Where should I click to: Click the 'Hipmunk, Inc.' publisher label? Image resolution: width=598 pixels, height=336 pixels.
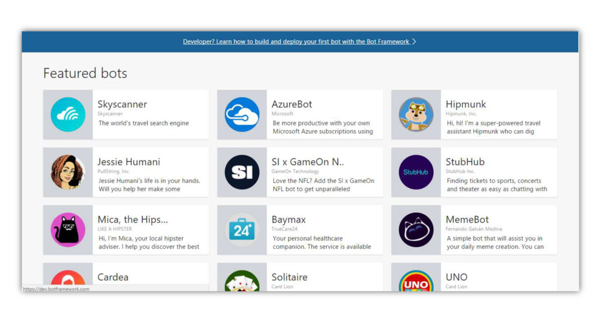pyautogui.click(x=461, y=114)
